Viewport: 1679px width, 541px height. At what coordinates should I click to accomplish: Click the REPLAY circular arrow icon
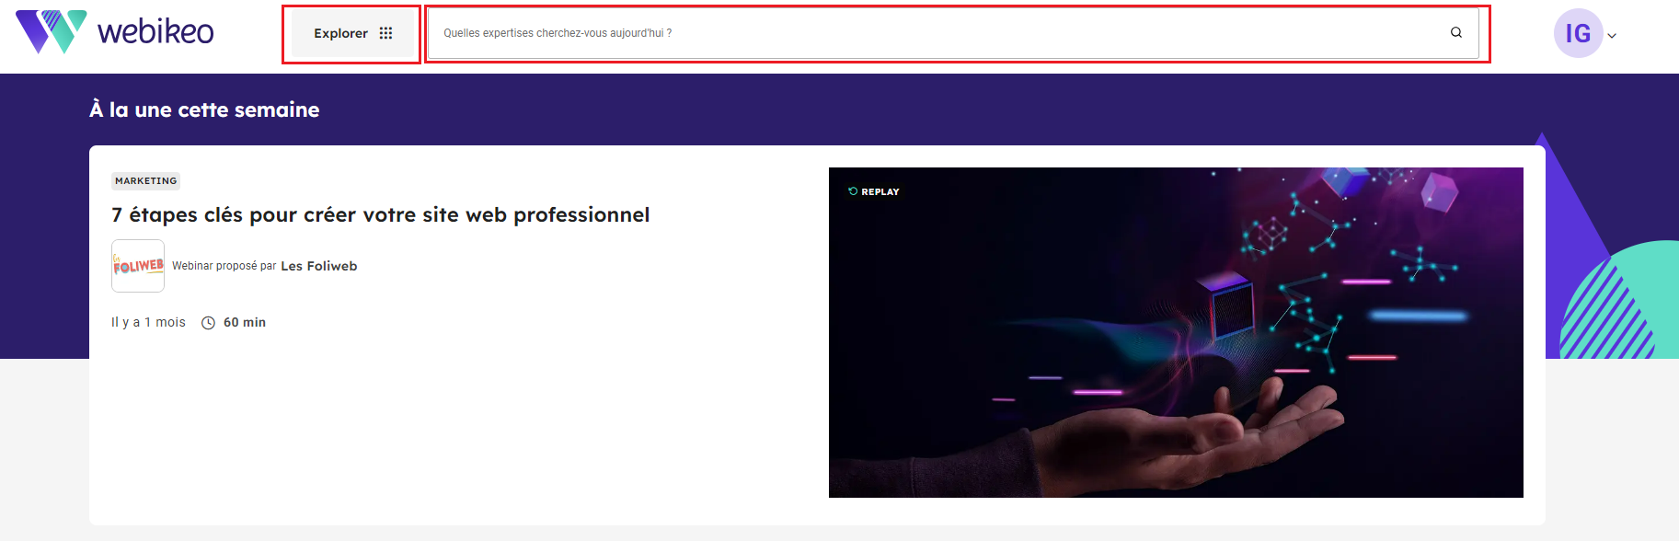pos(853,191)
